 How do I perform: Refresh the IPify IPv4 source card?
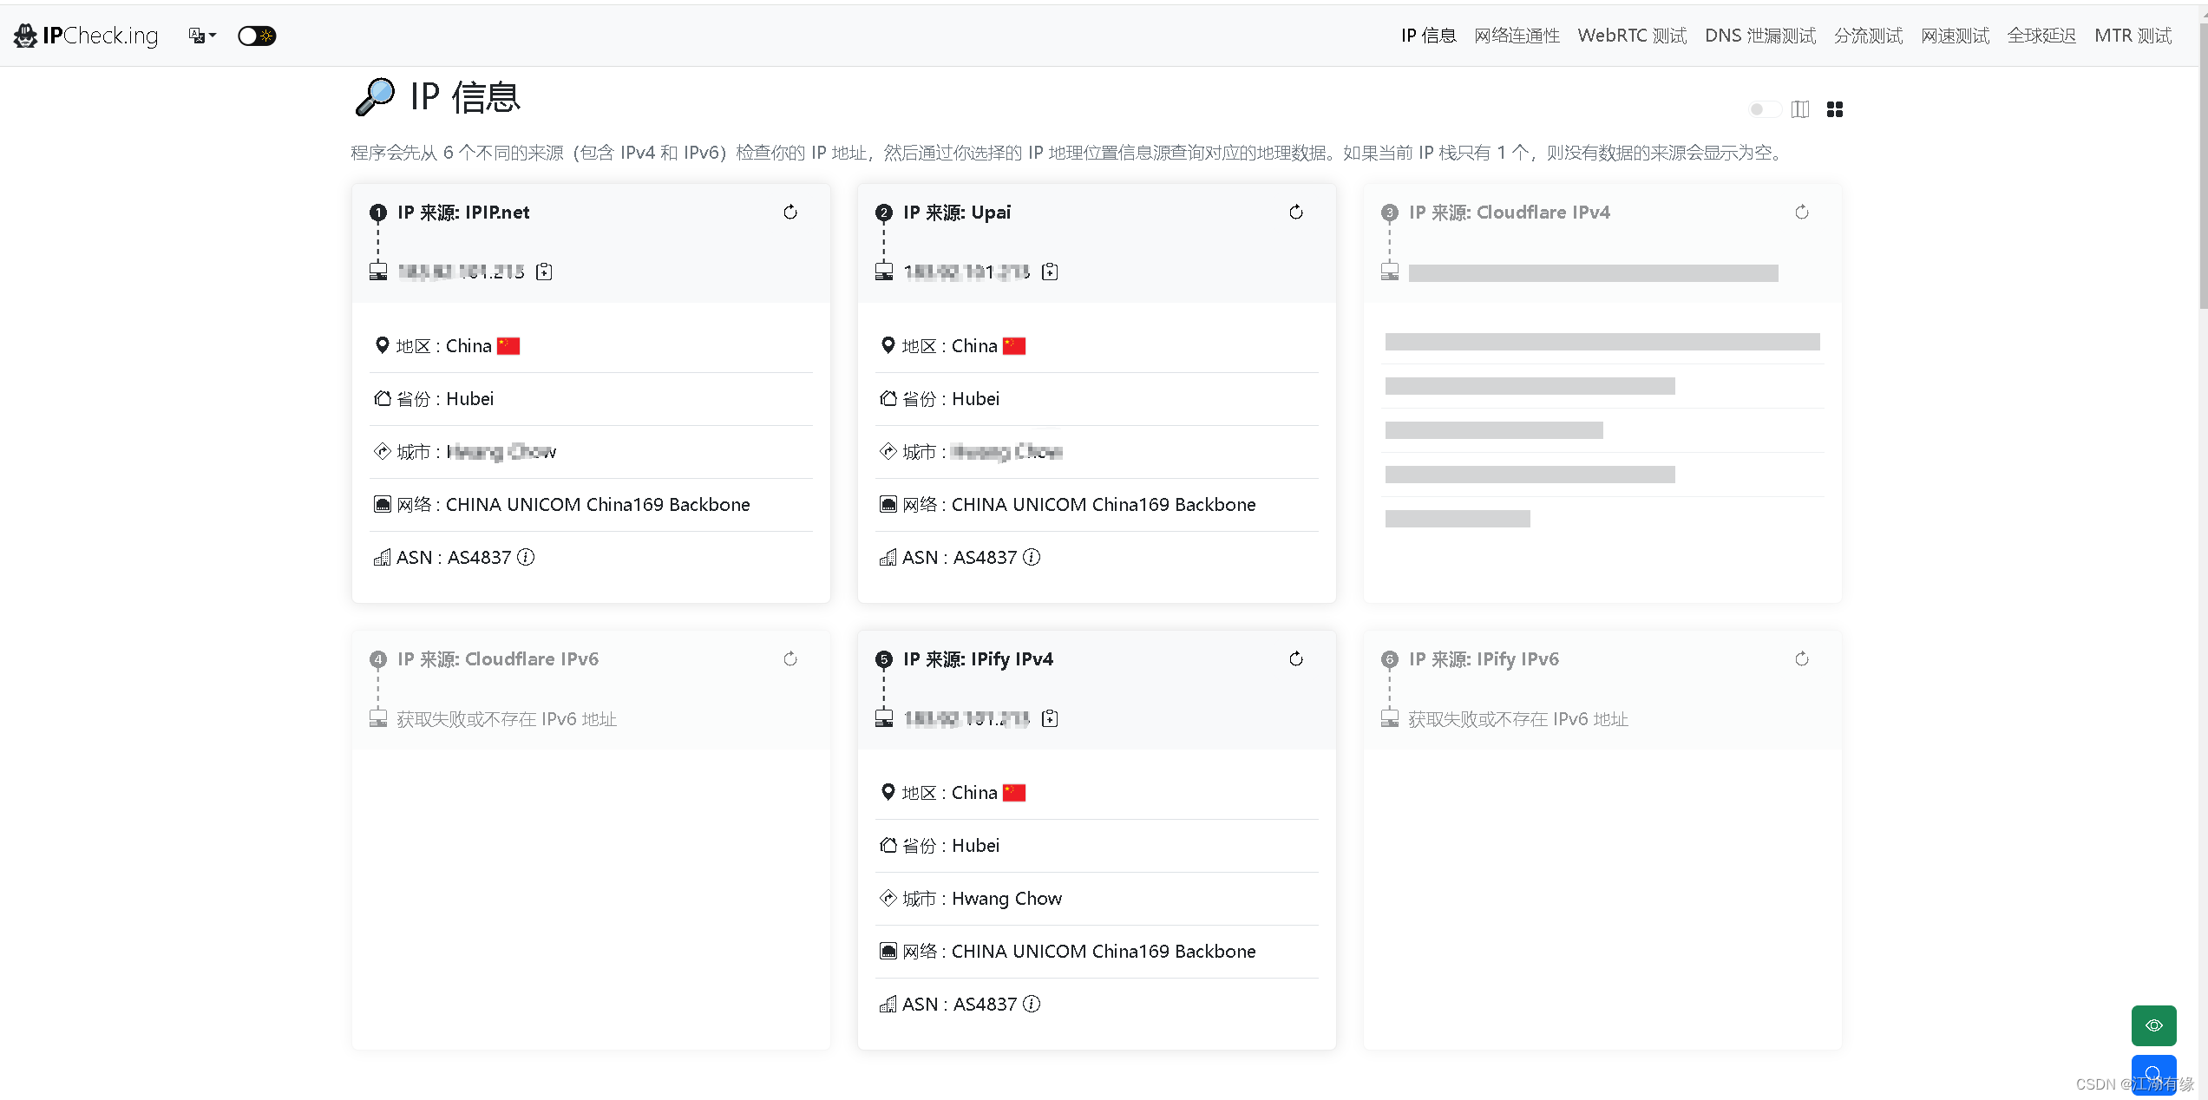pos(1295,659)
